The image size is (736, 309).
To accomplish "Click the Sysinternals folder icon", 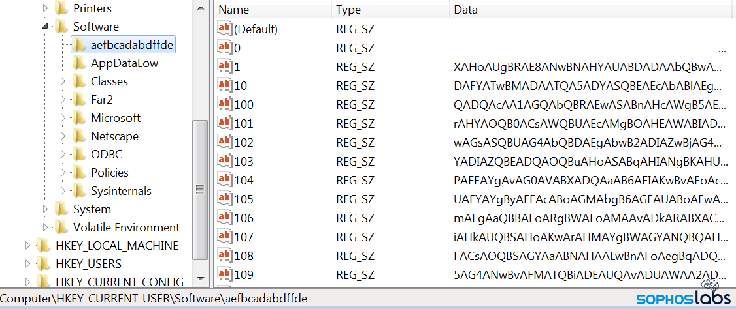I will (79, 191).
